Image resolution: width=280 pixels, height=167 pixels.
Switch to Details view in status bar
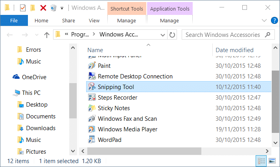point(262,161)
